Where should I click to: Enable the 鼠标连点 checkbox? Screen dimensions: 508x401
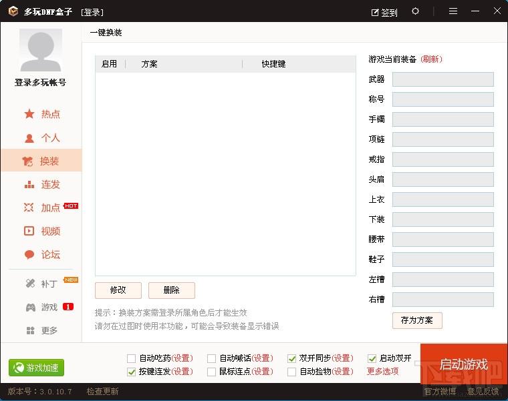pos(212,372)
